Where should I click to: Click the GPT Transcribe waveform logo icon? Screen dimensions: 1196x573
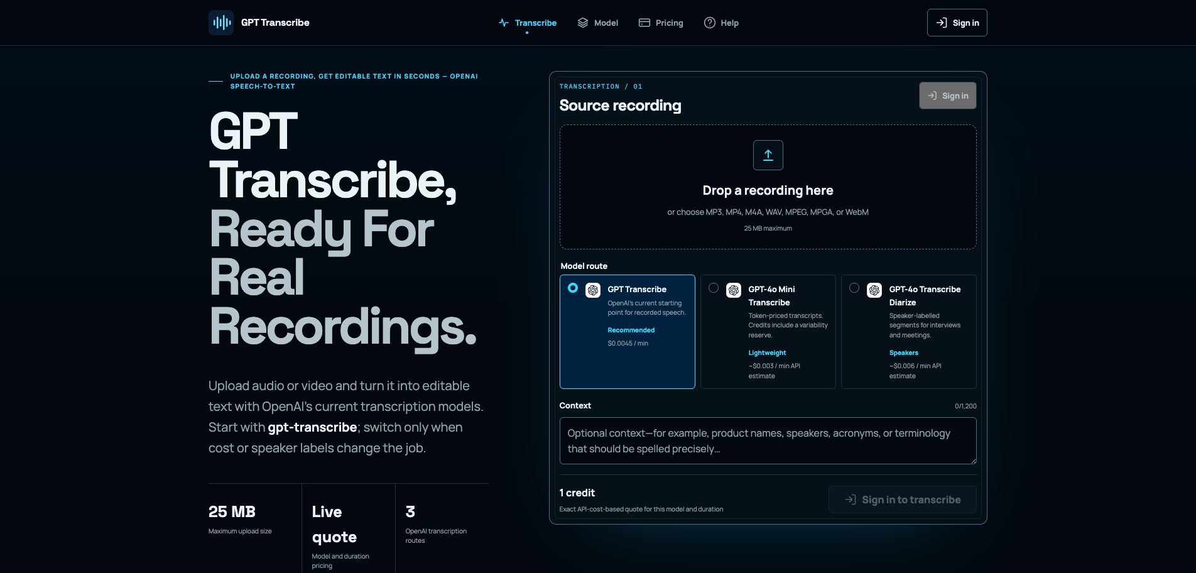[221, 23]
